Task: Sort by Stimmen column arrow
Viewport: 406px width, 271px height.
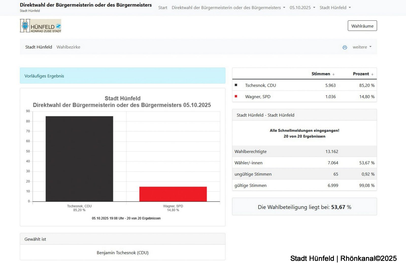Action: (333, 74)
